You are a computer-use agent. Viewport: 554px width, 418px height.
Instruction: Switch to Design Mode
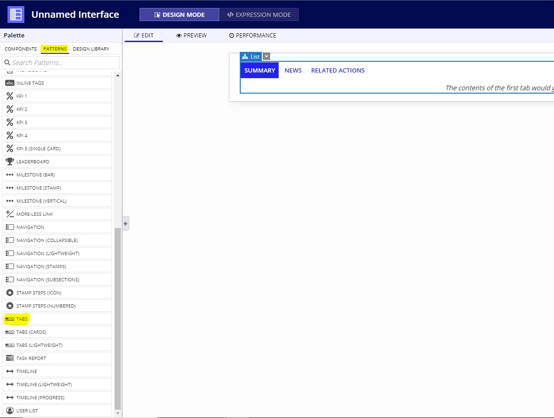click(x=179, y=15)
